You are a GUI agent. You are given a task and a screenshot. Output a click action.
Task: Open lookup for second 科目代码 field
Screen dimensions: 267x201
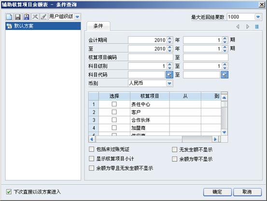tap(225, 75)
